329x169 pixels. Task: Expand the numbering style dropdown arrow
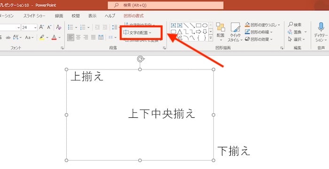pyautogui.click(x=88, y=28)
